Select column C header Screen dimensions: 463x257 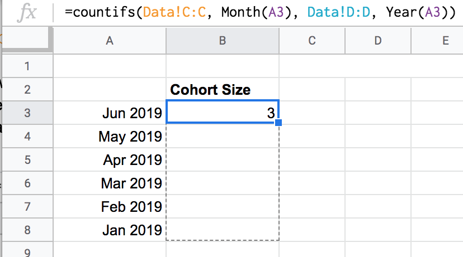(x=312, y=40)
